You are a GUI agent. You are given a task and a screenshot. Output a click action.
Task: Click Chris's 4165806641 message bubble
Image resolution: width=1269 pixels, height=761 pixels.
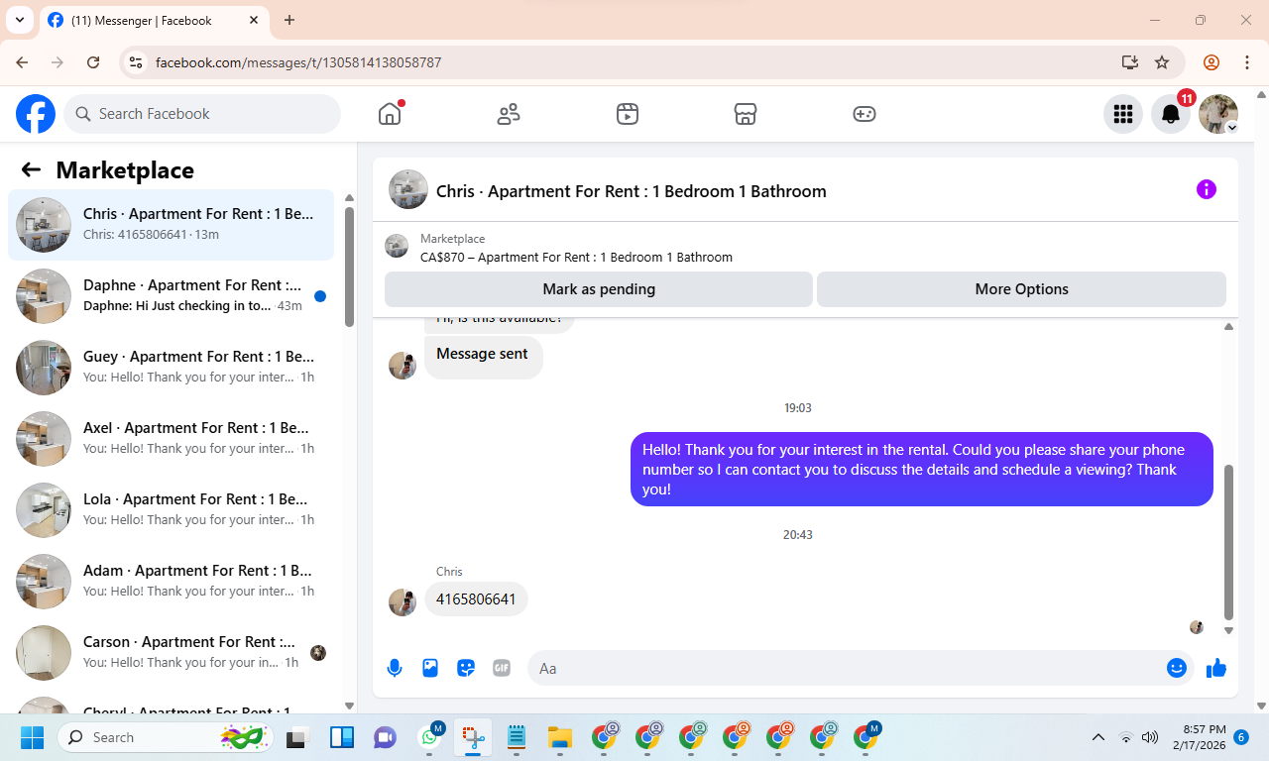pyautogui.click(x=476, y=599)
